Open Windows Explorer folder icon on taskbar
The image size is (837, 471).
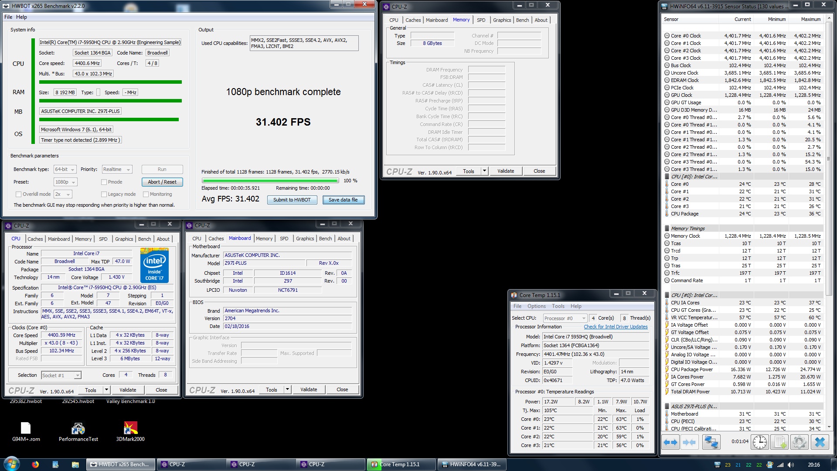[75, 464]
